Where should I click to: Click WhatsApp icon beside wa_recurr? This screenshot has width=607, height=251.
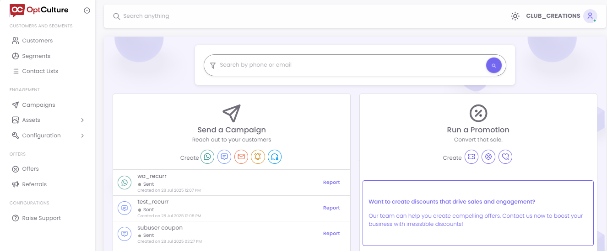tap(125, 183)
